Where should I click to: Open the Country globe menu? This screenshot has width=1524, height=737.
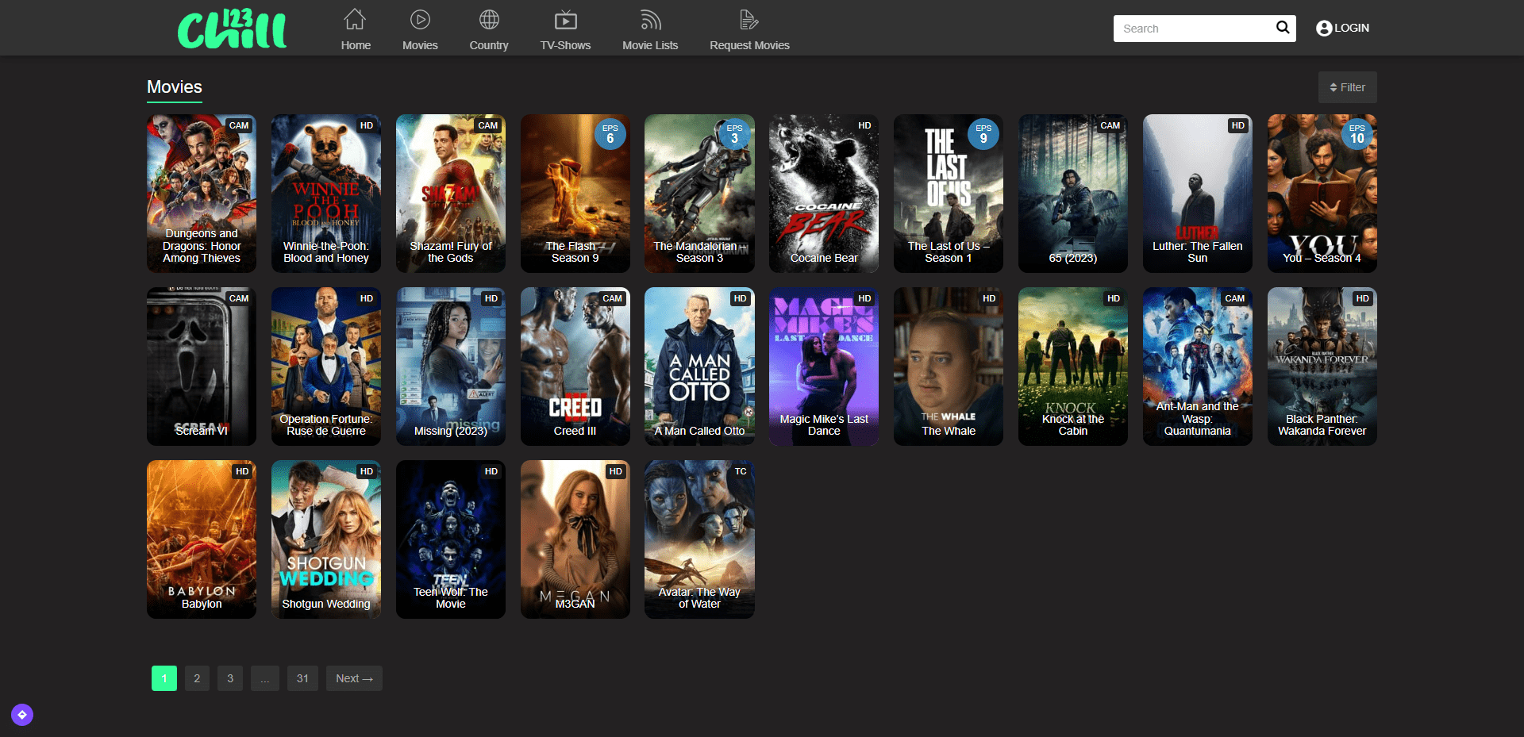click(489, 19)
